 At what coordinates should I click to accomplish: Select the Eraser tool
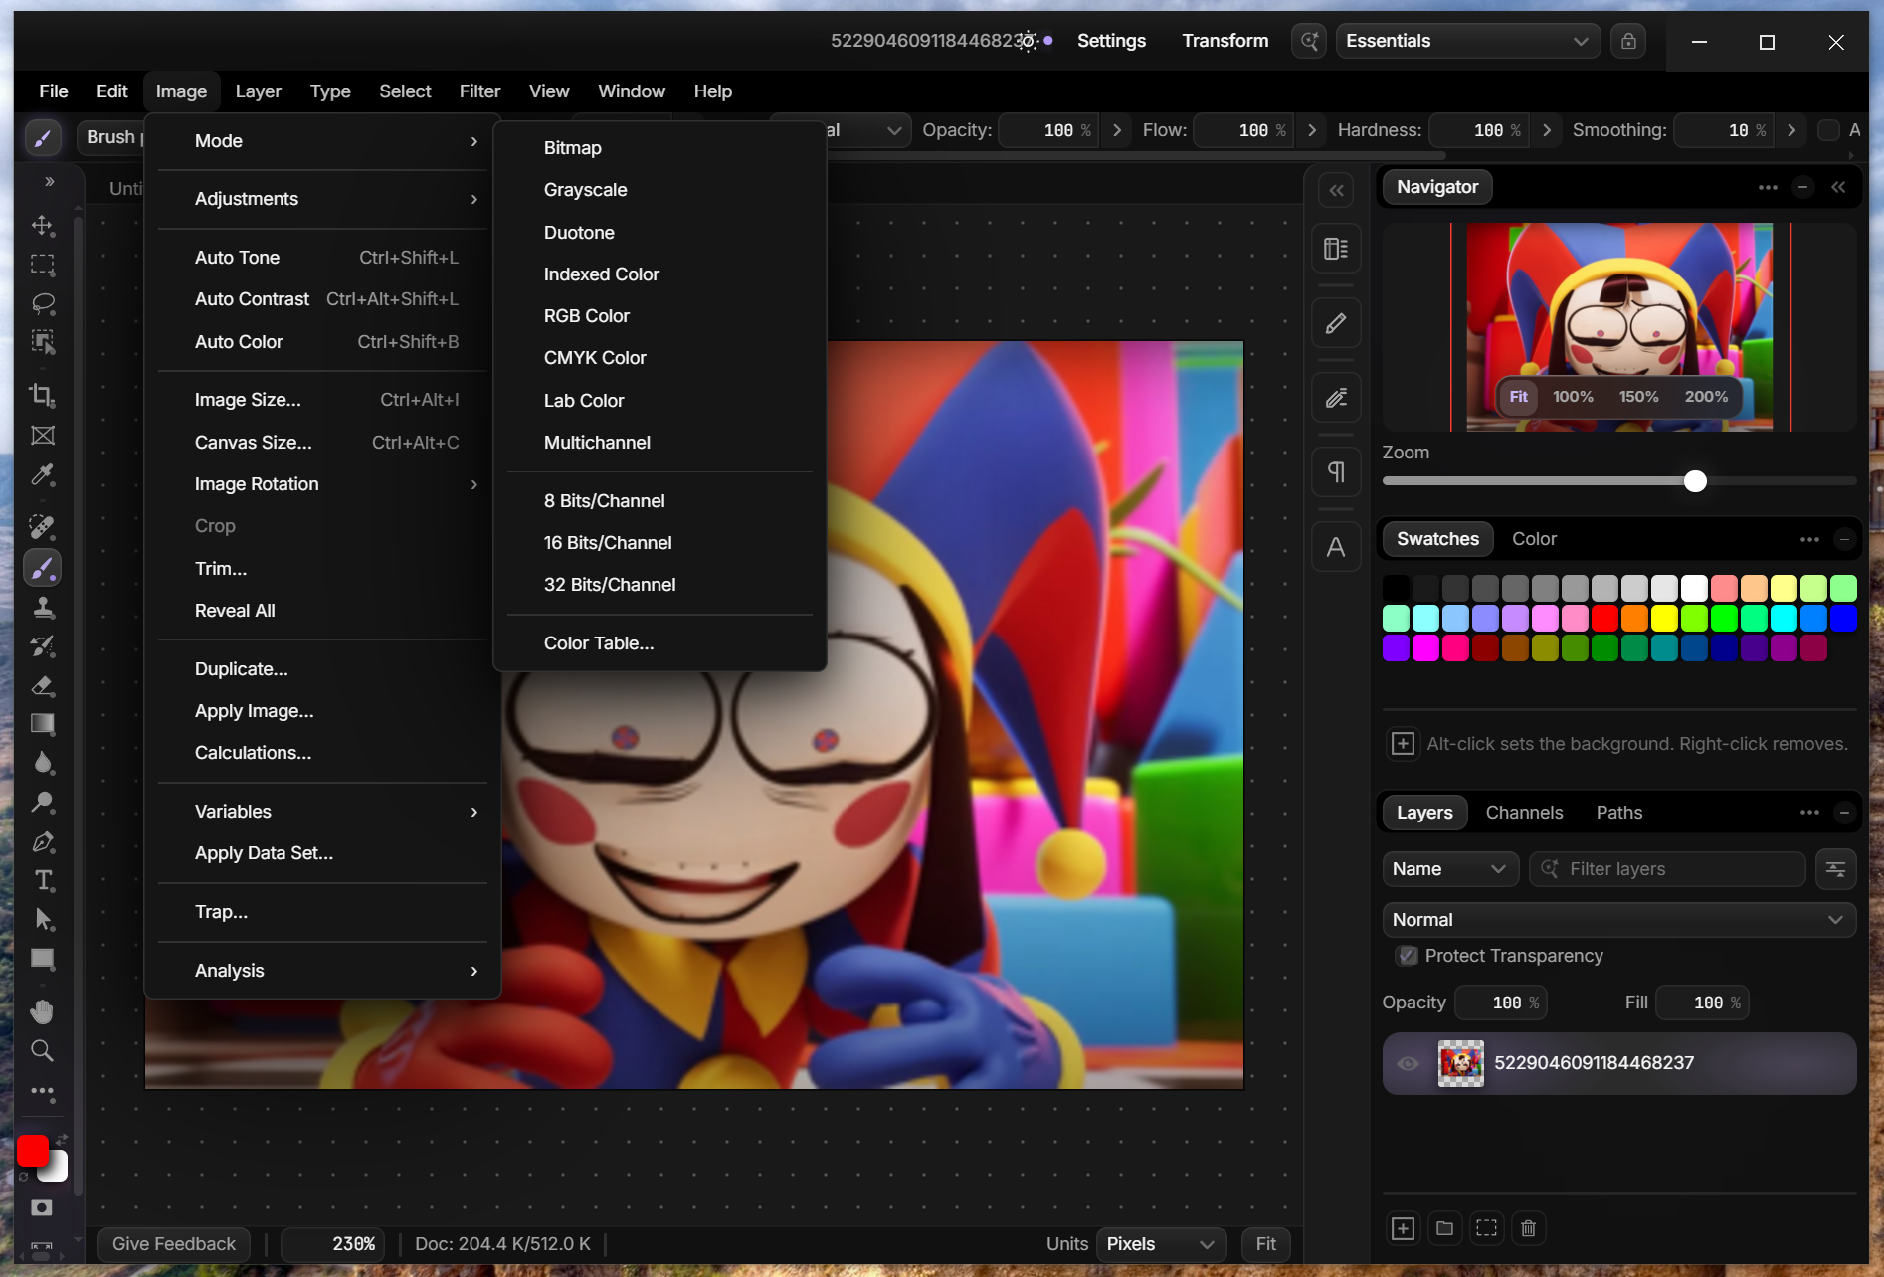pos(42,685)
